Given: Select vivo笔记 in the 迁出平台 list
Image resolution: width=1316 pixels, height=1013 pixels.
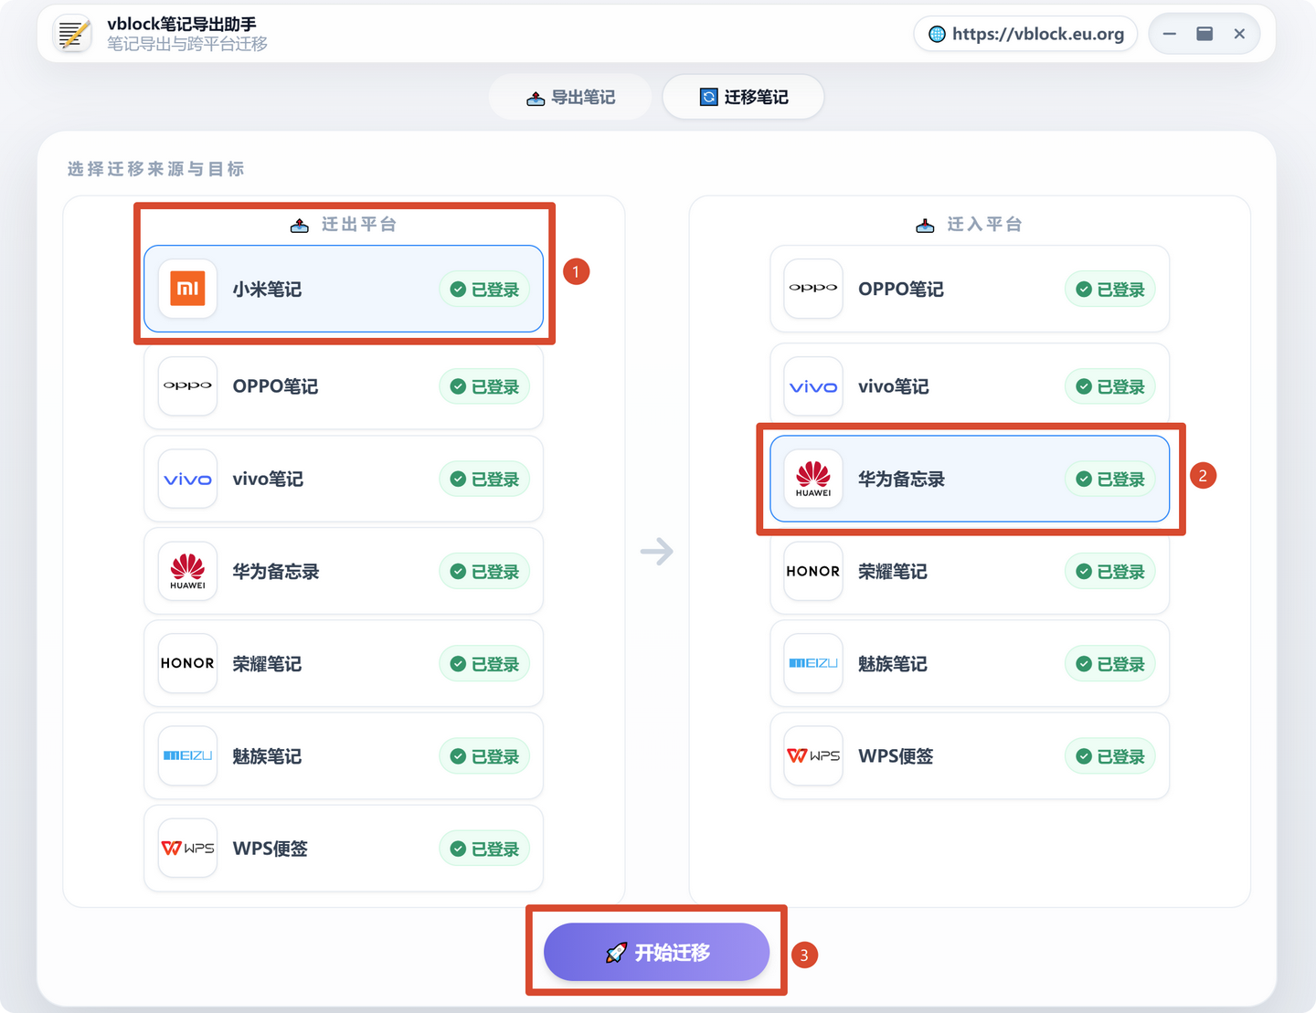Looking at the screenshot, I should [344, 479].
